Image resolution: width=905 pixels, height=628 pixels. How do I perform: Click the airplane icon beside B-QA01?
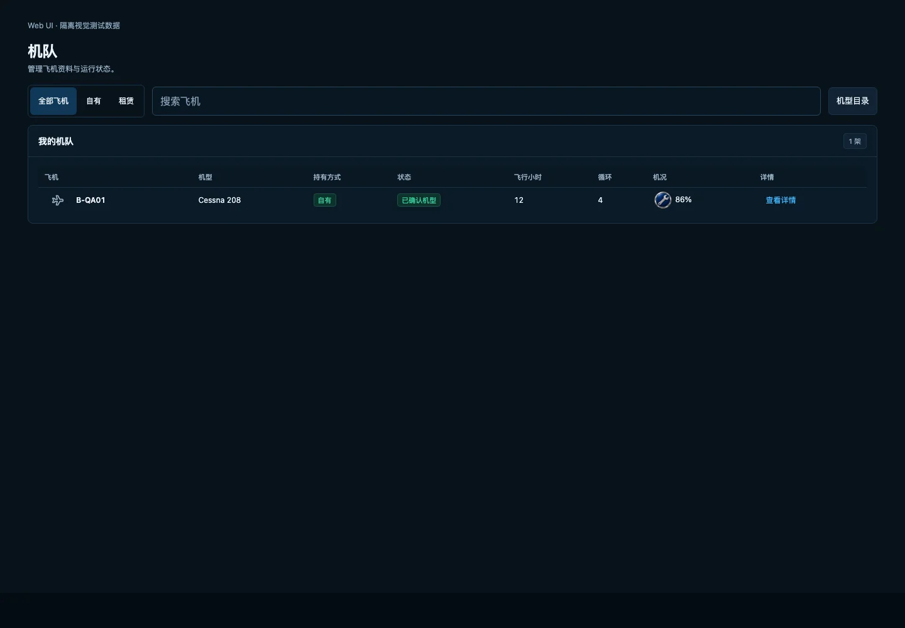pos(58,200)
